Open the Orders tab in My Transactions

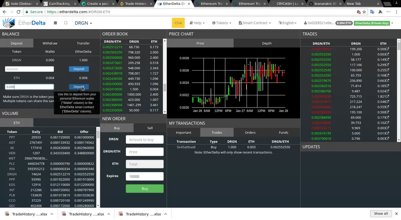[x=250, y=133]
